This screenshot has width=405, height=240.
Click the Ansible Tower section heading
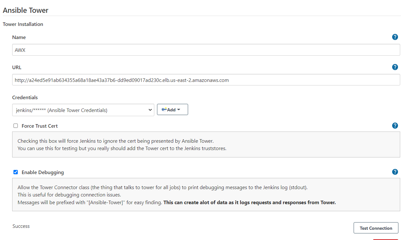26,10
